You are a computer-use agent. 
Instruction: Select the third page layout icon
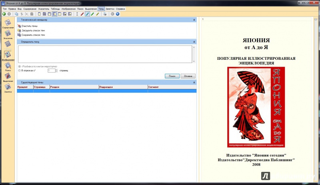49,14
